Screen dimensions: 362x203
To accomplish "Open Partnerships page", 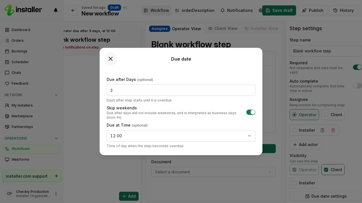I will point(31,127).
